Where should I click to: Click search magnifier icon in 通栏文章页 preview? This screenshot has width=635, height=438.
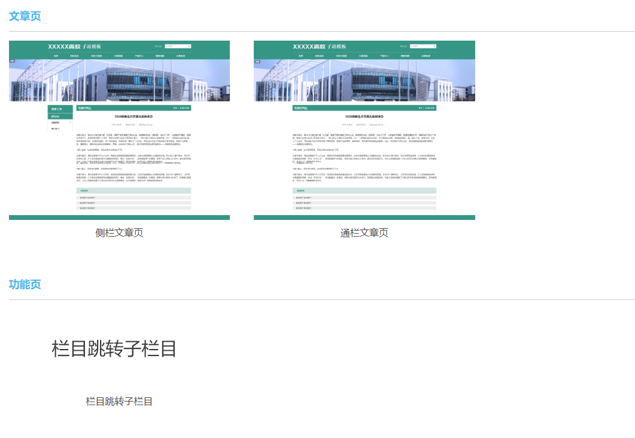434,46
